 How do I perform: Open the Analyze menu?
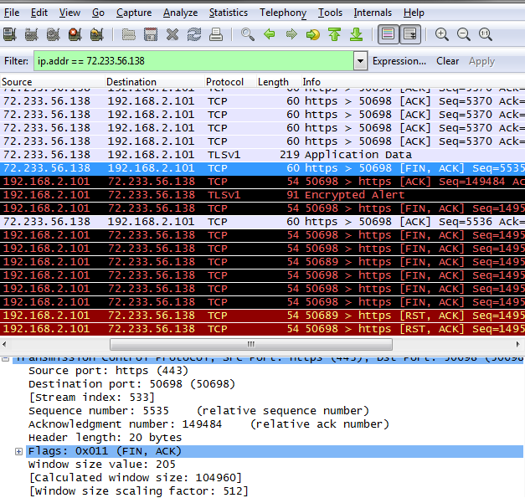pos(181,13)
